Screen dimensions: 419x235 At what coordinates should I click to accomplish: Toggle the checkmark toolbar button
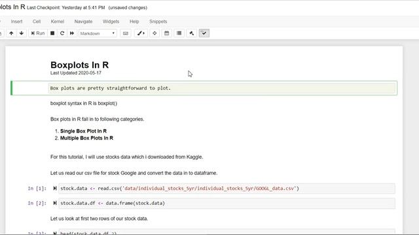(x=204, y=33)
